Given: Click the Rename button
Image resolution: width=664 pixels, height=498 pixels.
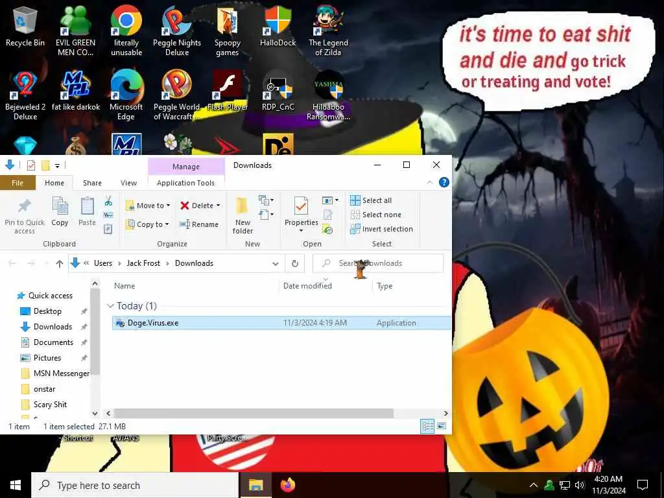Looking at the screenshot, I should 199,224.
